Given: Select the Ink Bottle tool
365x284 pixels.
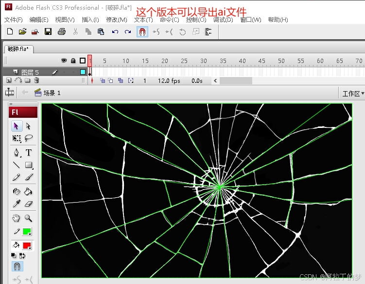Looking at the screenshot, I should coord(17,191).
